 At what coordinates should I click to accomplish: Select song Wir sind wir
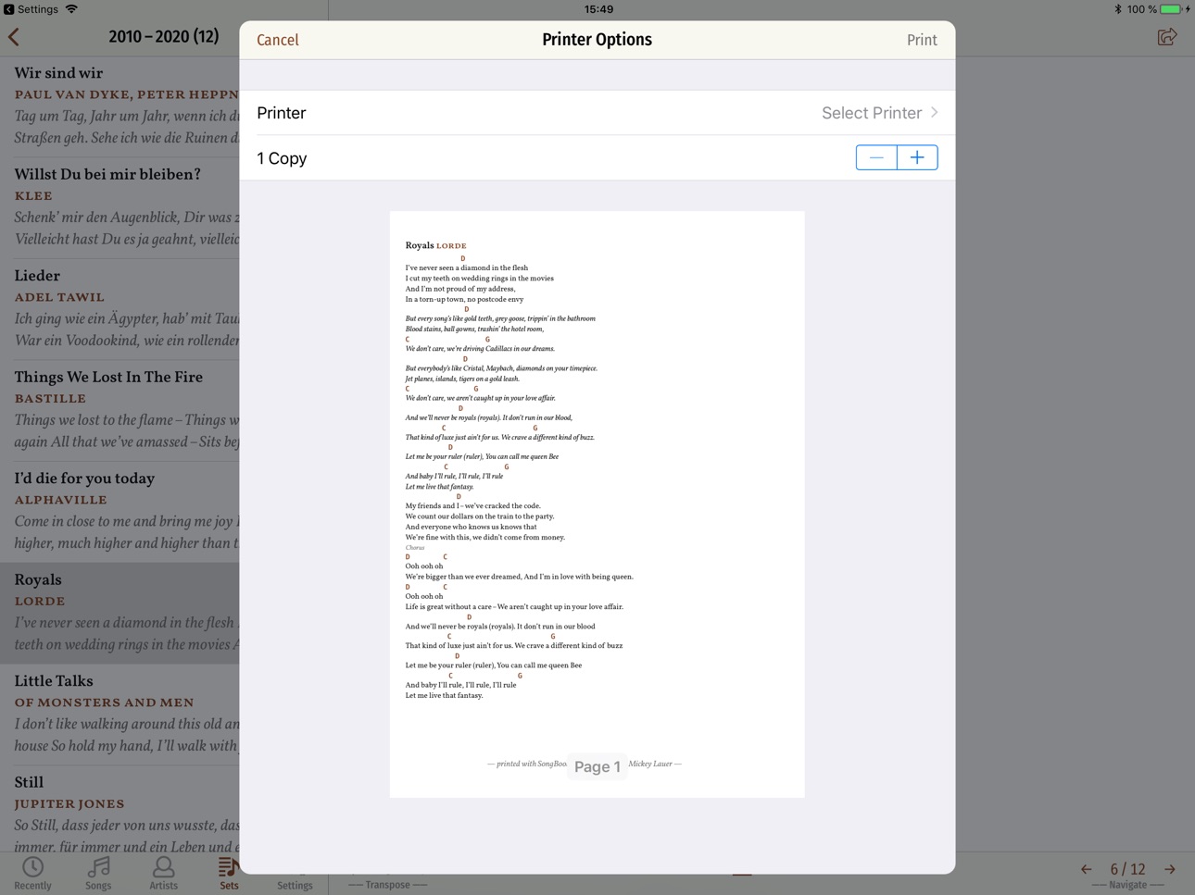(x=120, y=106)
